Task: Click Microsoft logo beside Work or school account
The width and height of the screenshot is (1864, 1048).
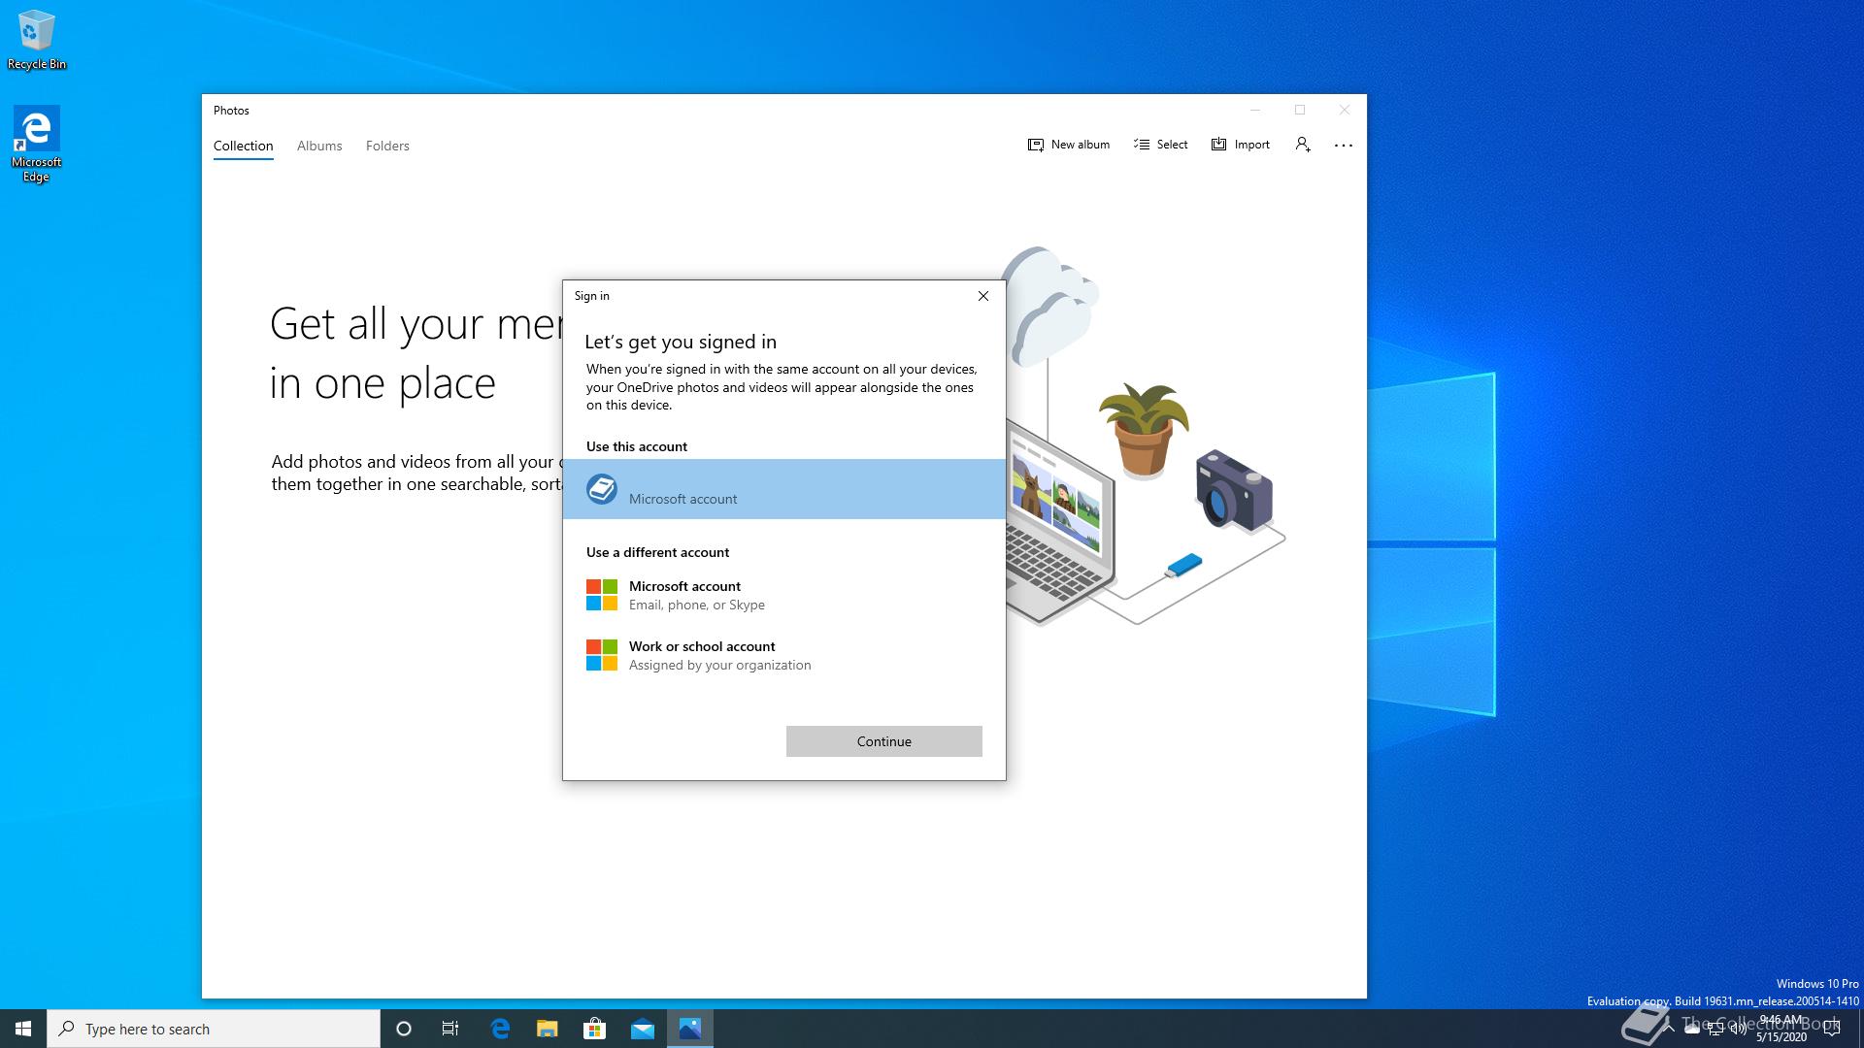Action: click(x=602, y=655)
